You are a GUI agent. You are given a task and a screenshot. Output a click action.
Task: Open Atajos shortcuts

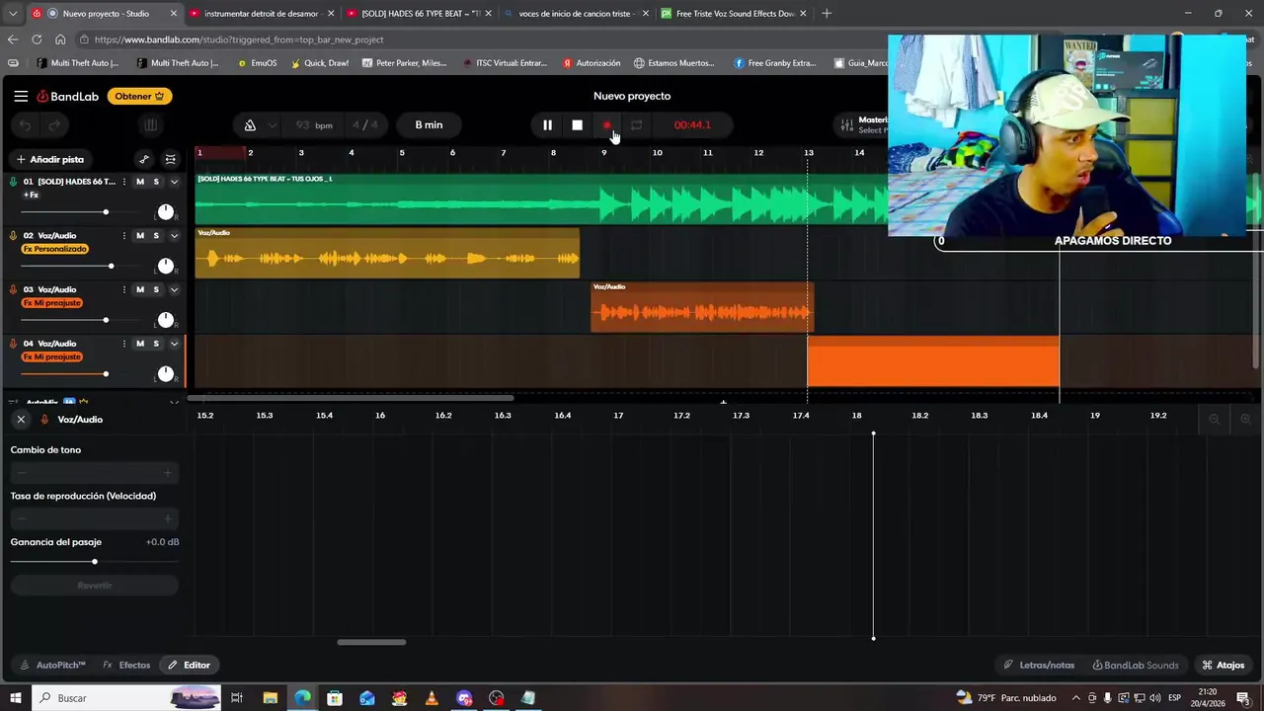[1223, 666]
